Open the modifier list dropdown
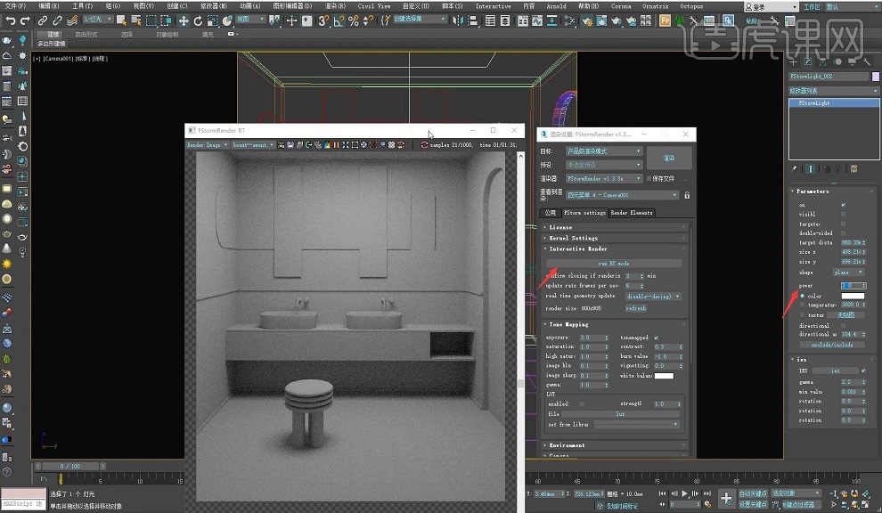Screen dimensions: 882x513 coord(834,91)
